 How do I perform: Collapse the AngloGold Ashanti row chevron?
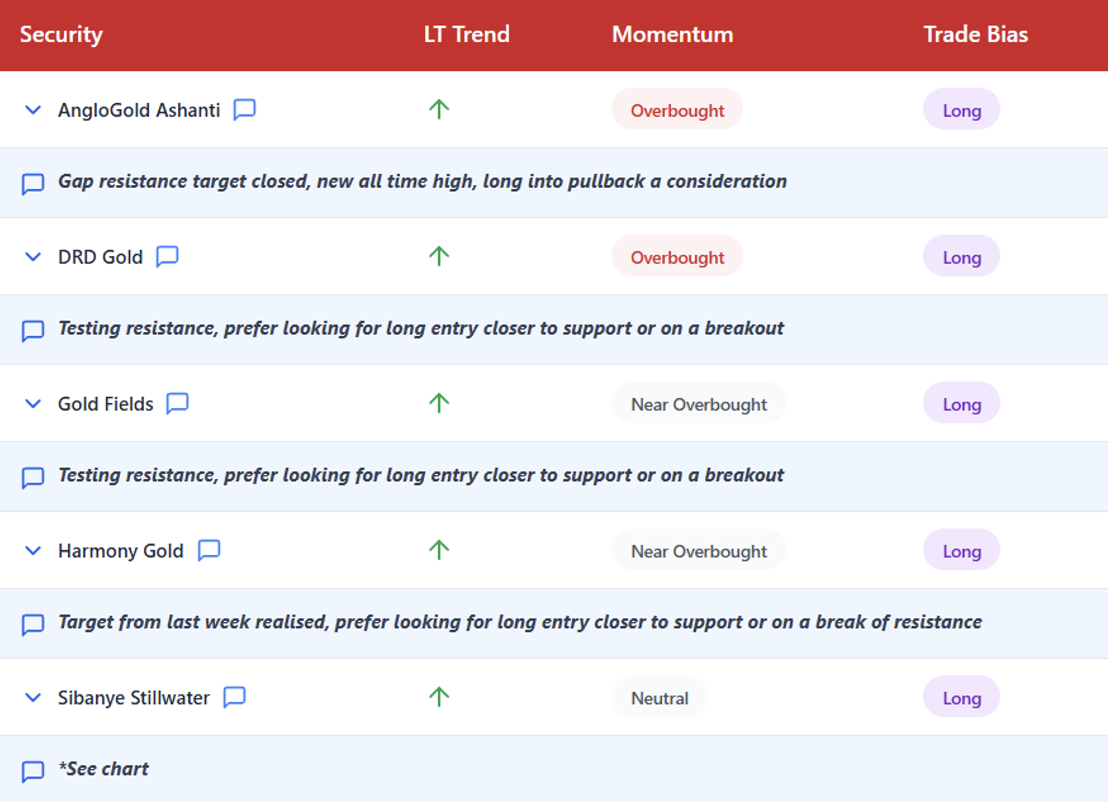[x=33, y=110]
